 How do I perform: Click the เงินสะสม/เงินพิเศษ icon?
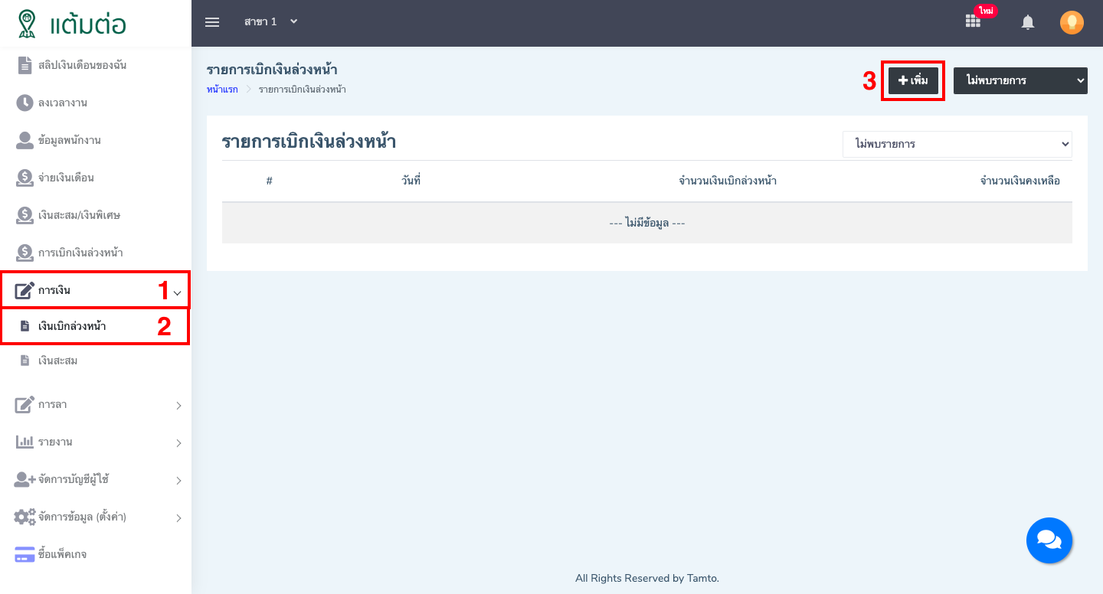[25, 215]
